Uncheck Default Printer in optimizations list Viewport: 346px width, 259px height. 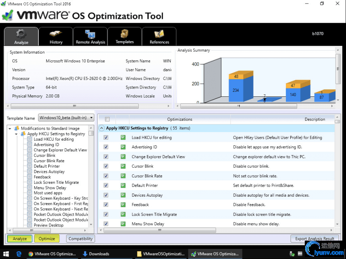point(106,185)
